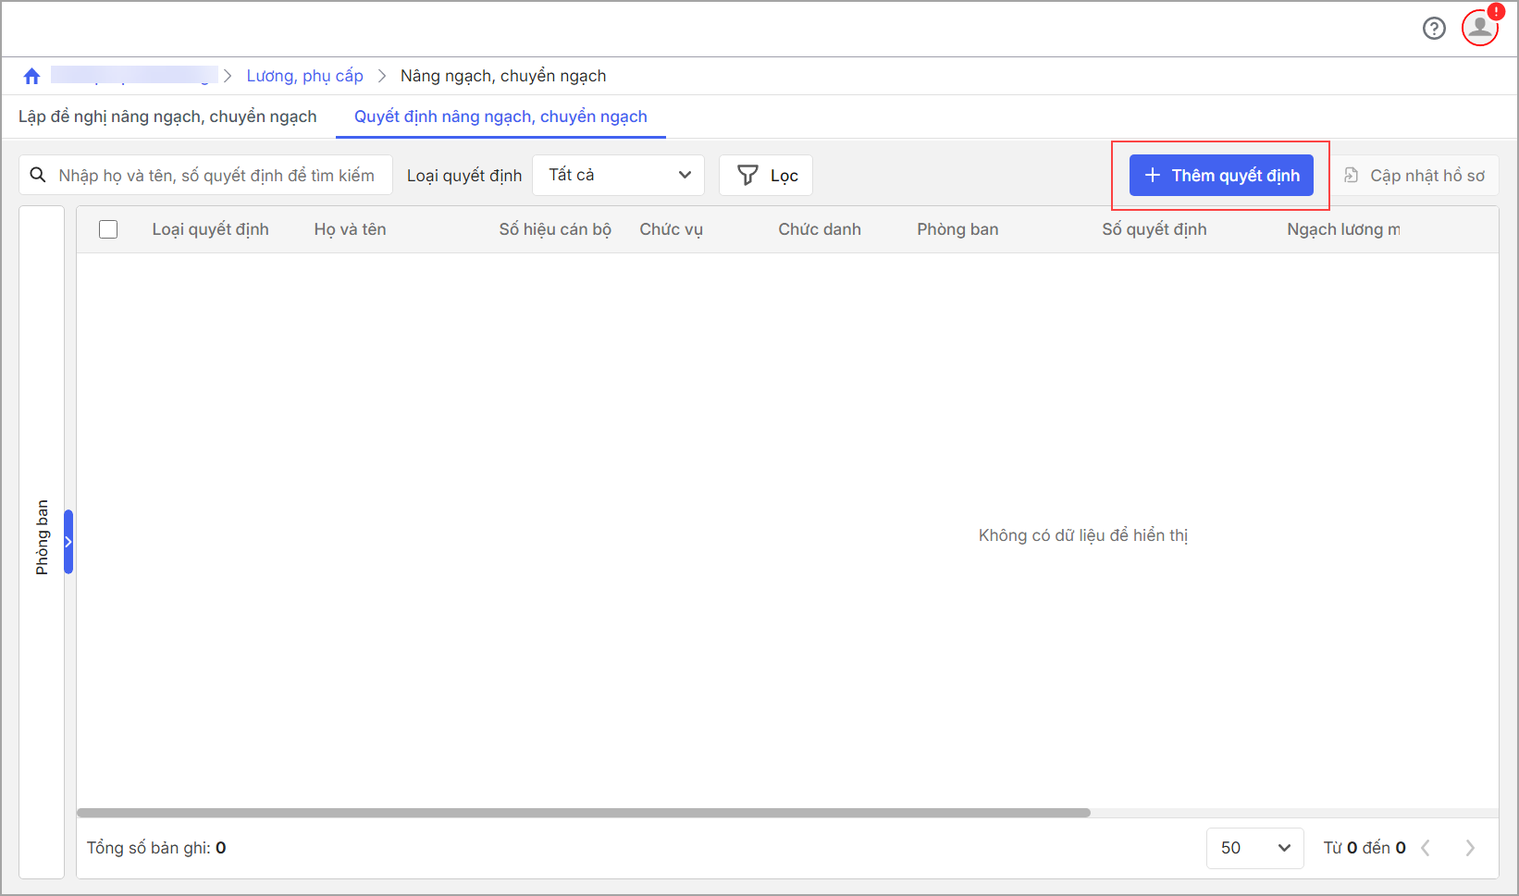The image size is (1519, 896).
Task: Click the Số quyết định column header
Action: (1154, 229)
